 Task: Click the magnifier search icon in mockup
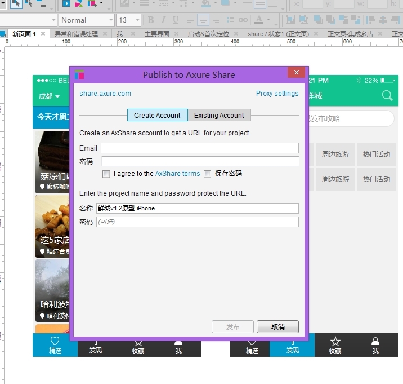tap(387, 96)
